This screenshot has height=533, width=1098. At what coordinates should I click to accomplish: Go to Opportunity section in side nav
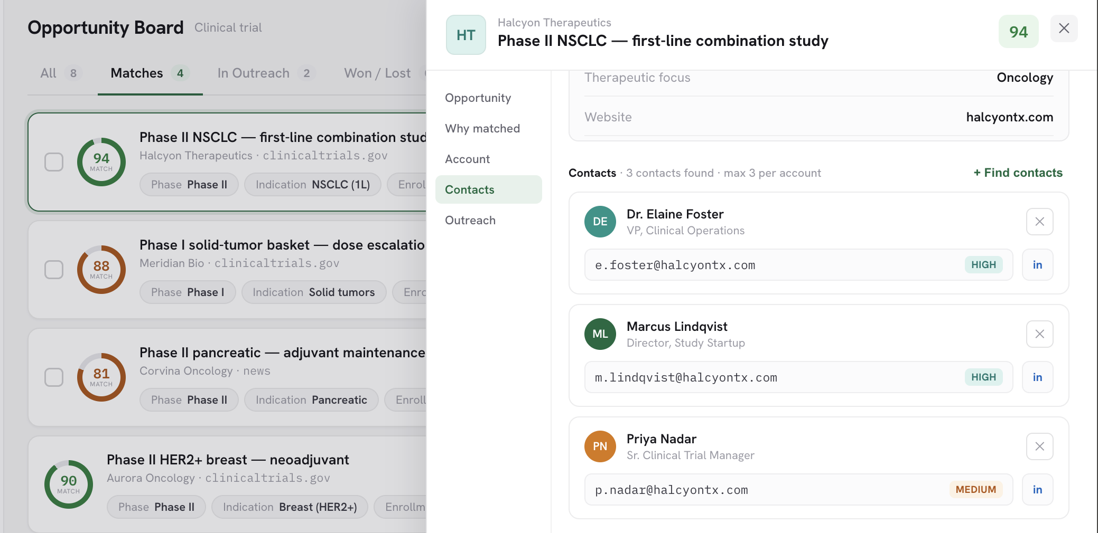pos(489,98)
